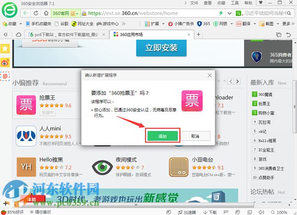Open the 帮助 menu
This screenshot has height=215, width=297.
coord(248,3)
